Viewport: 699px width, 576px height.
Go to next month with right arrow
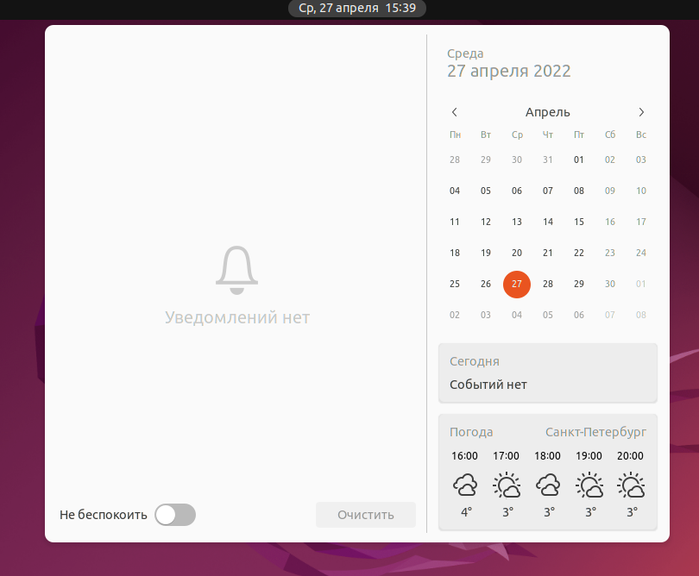pyautogui.click(x=641, y=112)
